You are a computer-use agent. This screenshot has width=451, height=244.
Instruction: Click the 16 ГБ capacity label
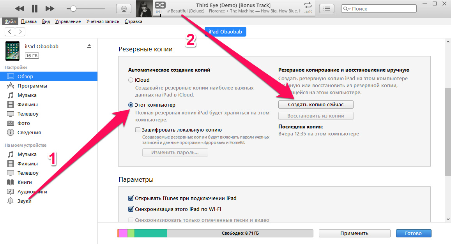point(32,56)
